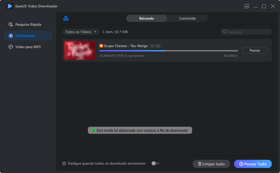The width and height of the screenshot is (280, 173).
Task: Click Pausar Tudo button
Action: point(253,164)
